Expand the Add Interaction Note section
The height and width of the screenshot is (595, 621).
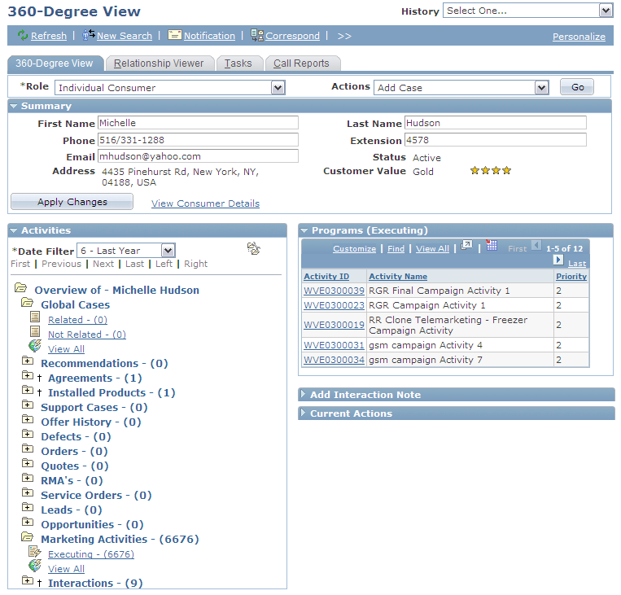click(x=303, y=394)
